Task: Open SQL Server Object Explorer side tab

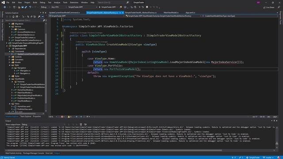Action: [x=2, y=30]
